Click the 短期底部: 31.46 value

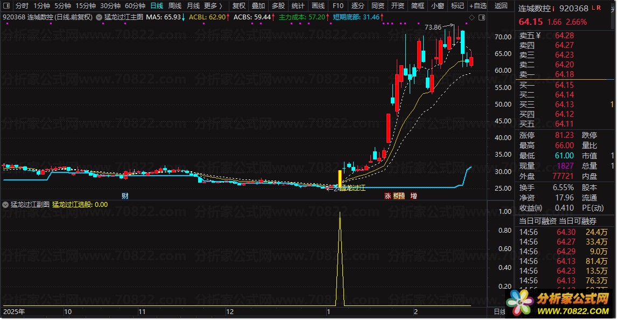356,17
